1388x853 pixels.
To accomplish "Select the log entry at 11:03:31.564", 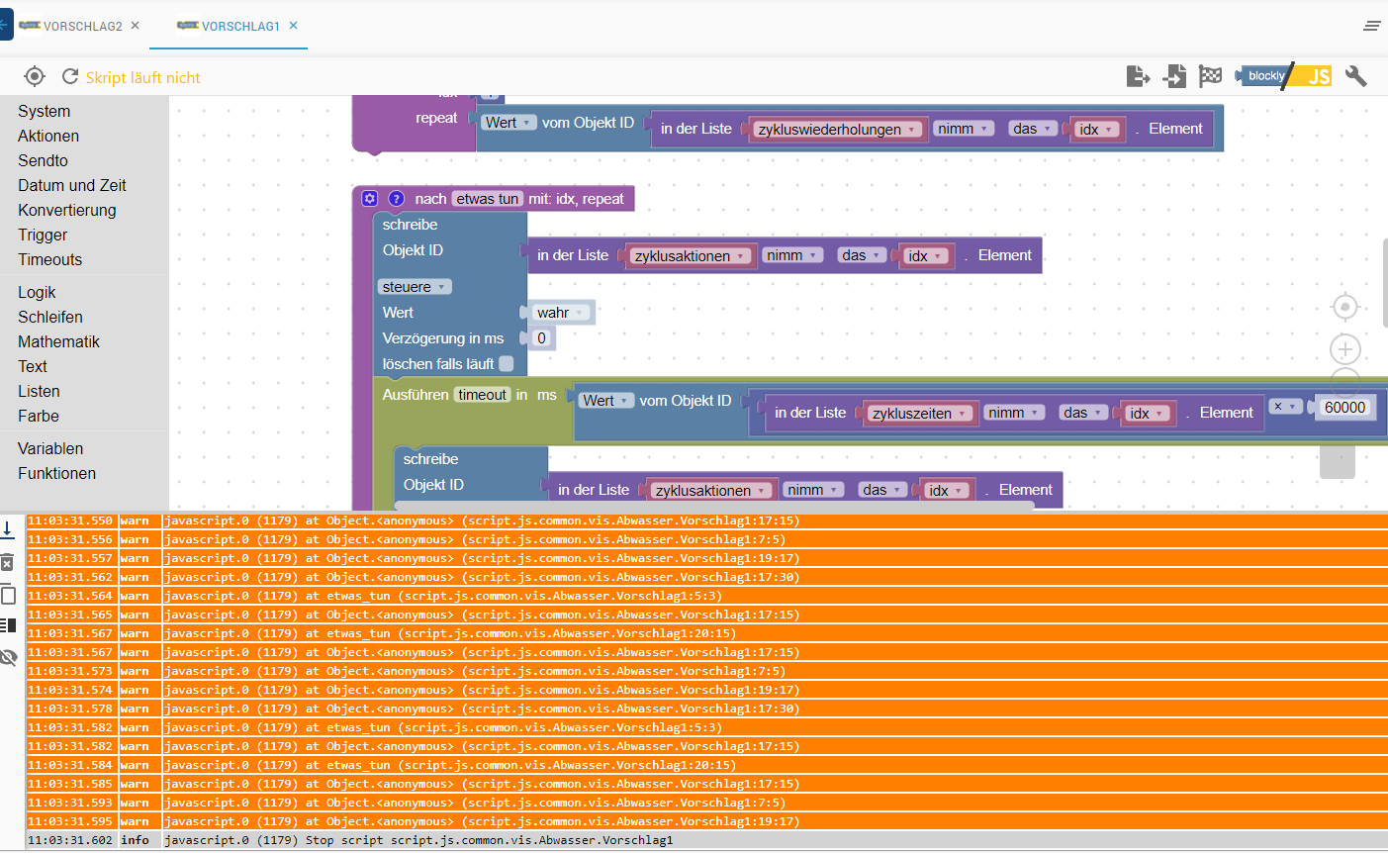I will click(x=706, y=596).
